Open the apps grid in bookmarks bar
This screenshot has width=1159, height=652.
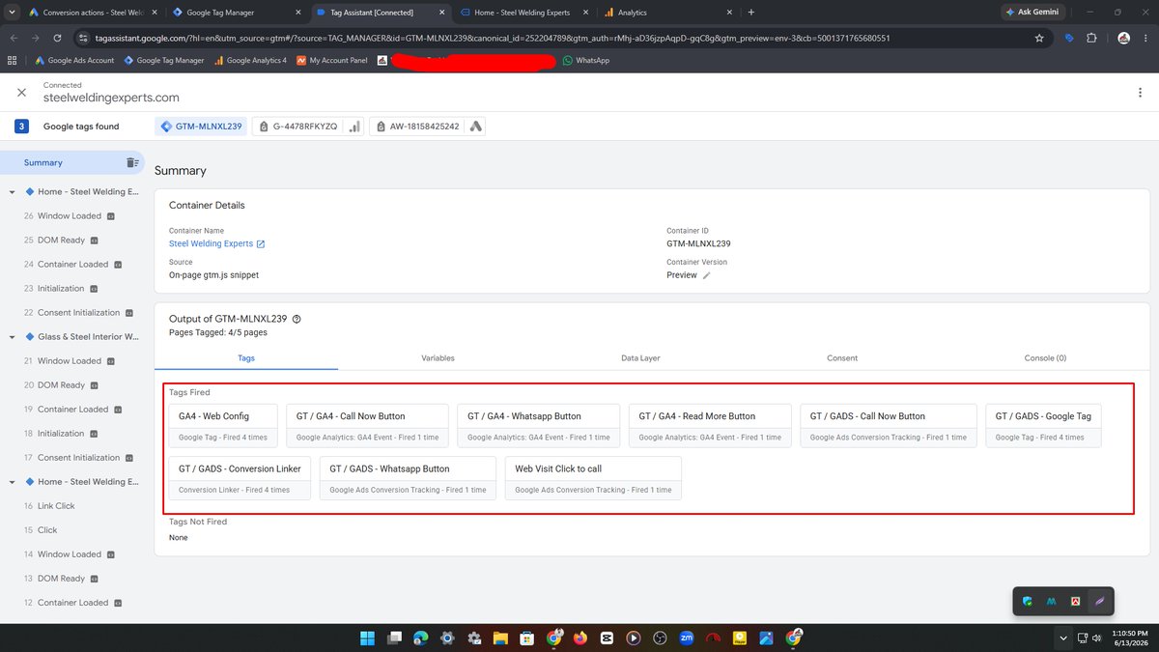pyautogui.click(x=12, y=60)
